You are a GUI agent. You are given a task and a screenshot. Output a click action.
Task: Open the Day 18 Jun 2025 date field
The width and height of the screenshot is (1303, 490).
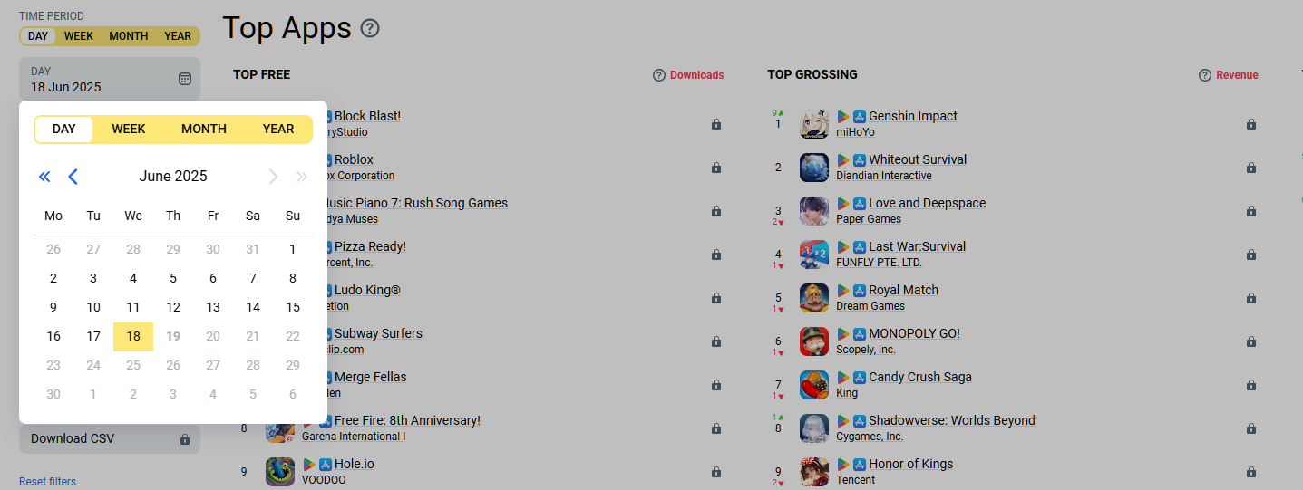coord(110,79)
